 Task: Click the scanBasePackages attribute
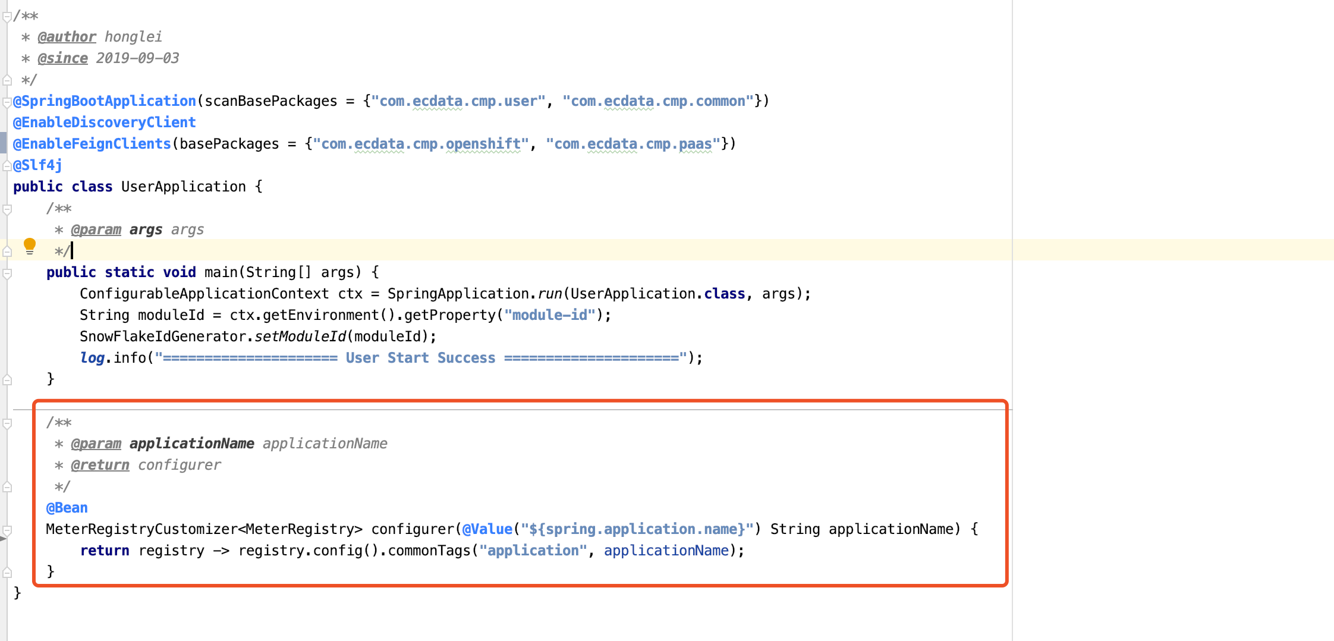[271, 101]
